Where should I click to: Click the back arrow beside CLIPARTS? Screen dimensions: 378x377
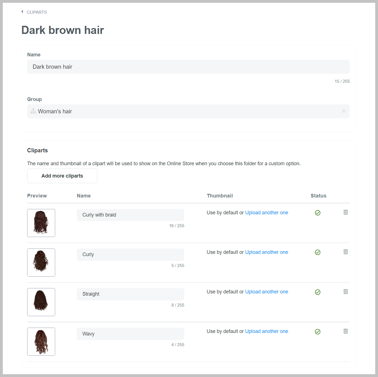point(22,12)
